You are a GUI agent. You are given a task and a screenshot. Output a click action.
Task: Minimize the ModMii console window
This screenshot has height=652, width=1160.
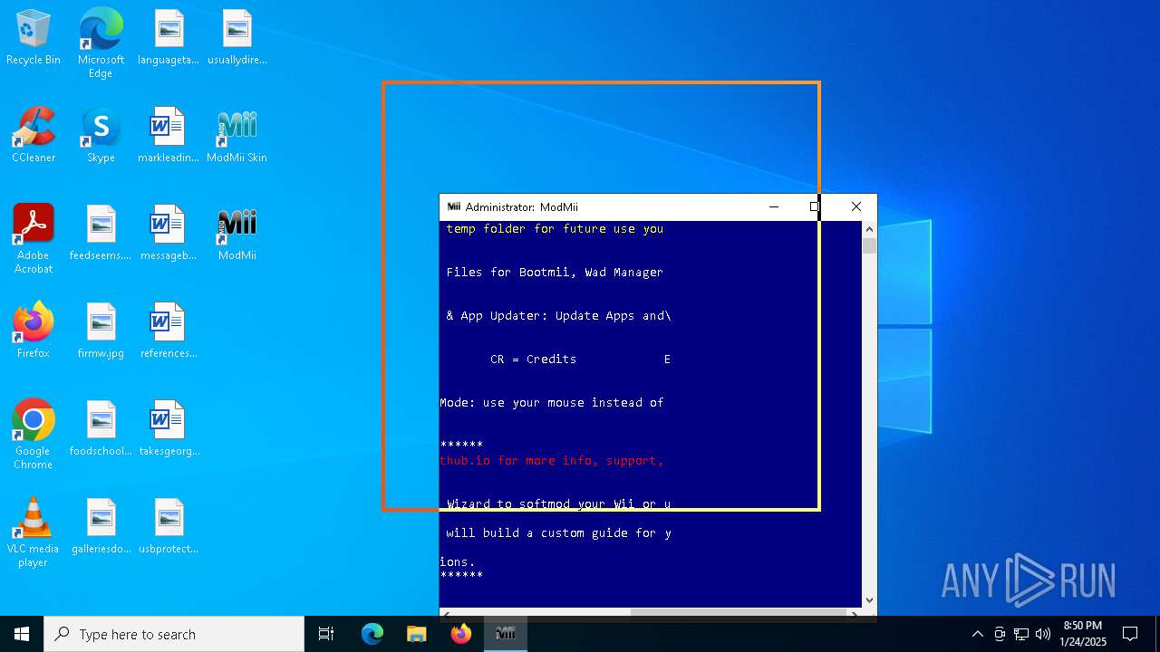tap(774, 206)
